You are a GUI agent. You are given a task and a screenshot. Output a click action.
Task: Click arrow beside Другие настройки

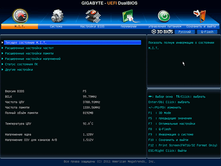point(3,70)
